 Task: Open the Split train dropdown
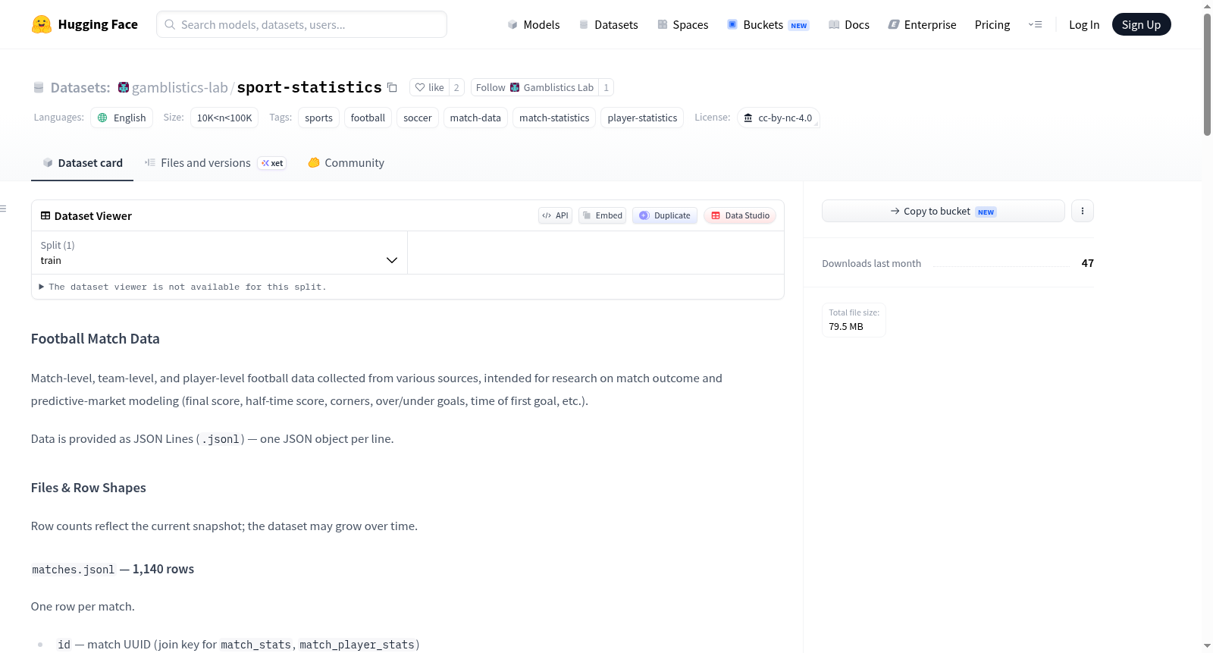coord(219,253)
